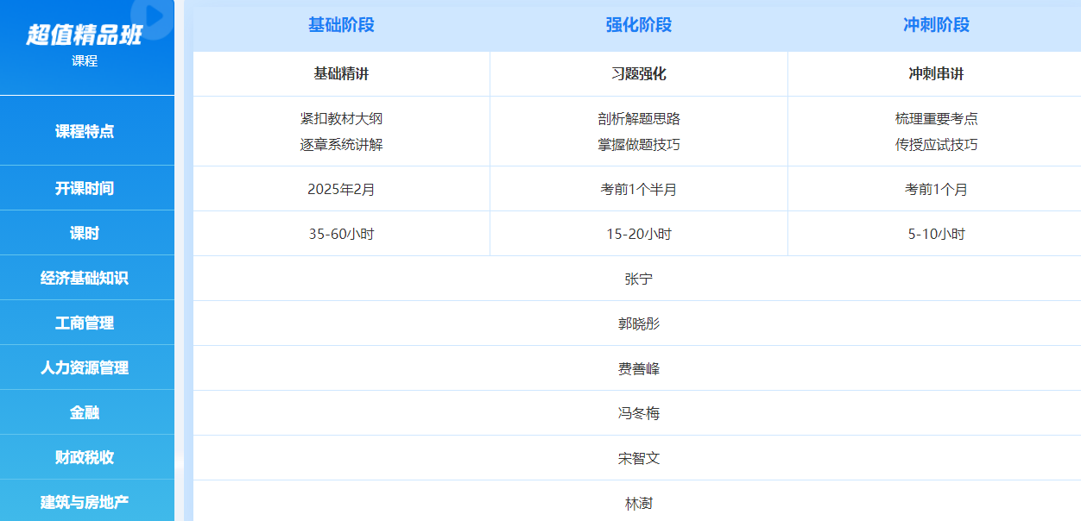Select the 冲刺阶段 column header
Viewport: 1081px width, 521px height.
tap(936, 25)
